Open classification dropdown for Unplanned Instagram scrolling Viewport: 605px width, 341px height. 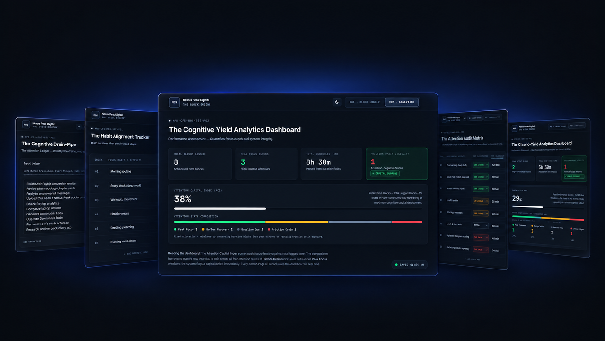[481, 237]
